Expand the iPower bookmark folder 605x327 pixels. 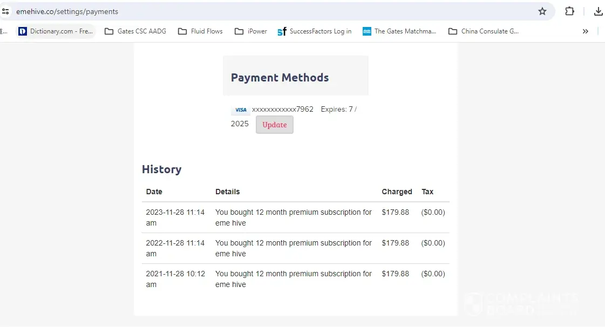[x=251, y=31]
